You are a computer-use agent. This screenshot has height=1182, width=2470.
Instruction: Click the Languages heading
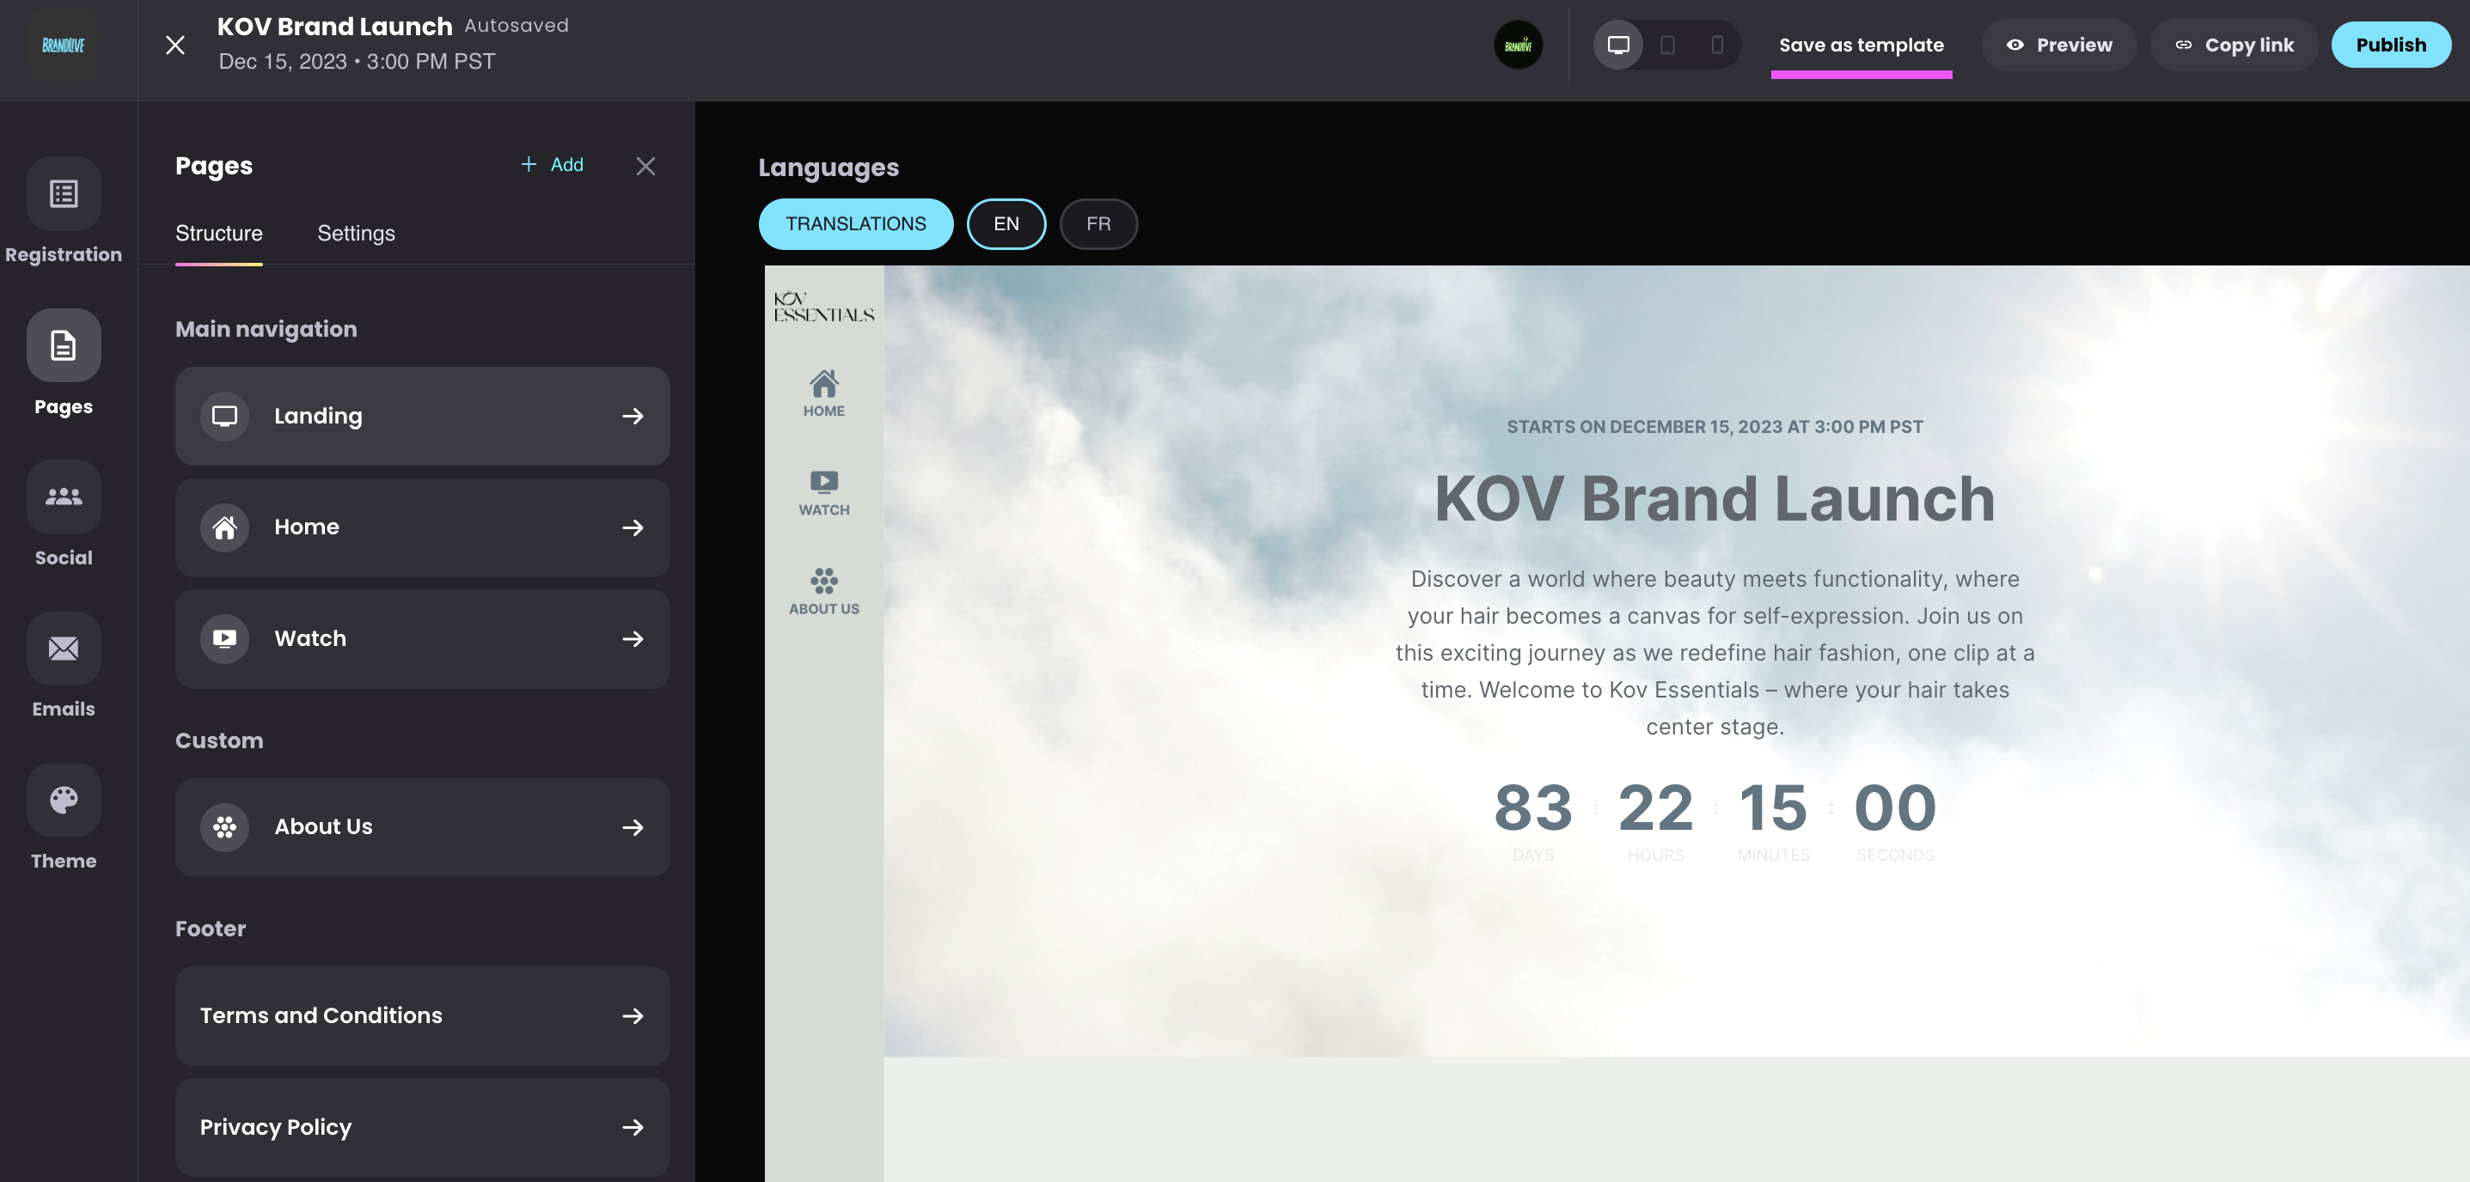[x=828, y=168]
